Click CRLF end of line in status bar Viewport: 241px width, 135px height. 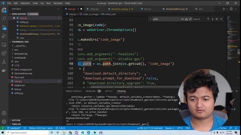188,128
